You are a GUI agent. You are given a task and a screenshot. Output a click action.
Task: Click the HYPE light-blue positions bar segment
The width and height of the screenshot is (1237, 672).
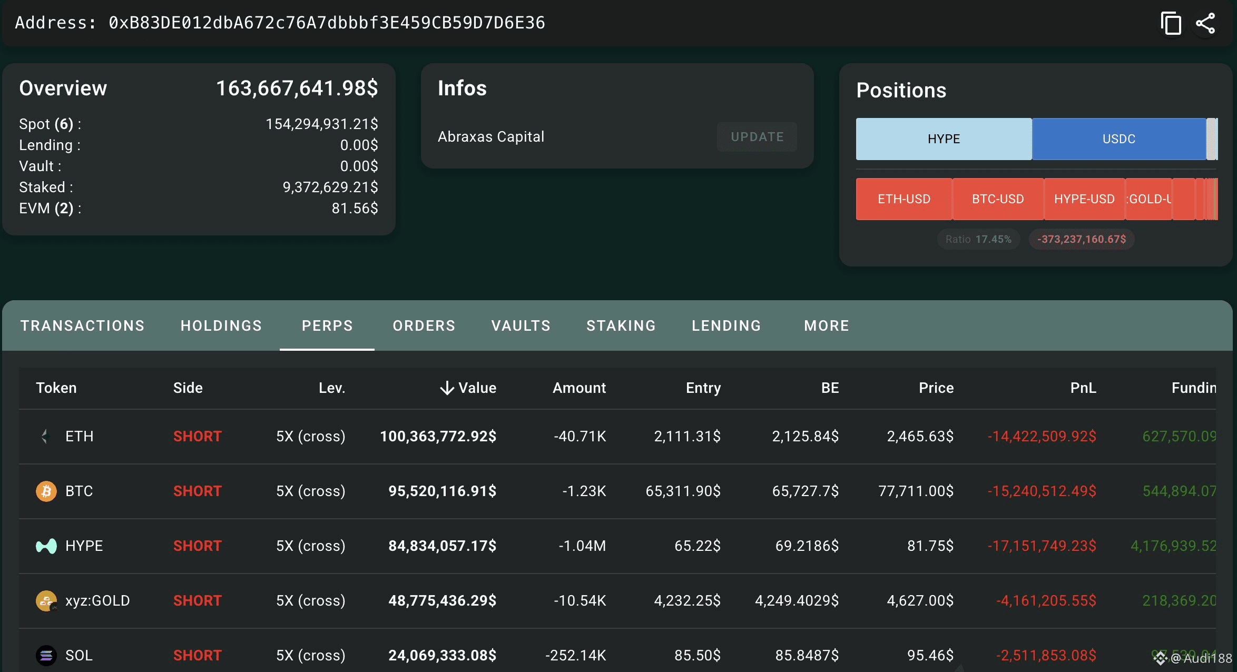[944, 139]
